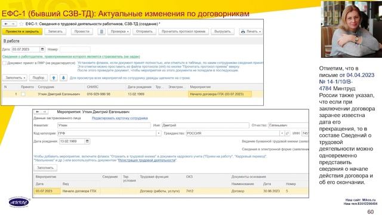Click back arrow in Мероприятия window

click(37, 112)
